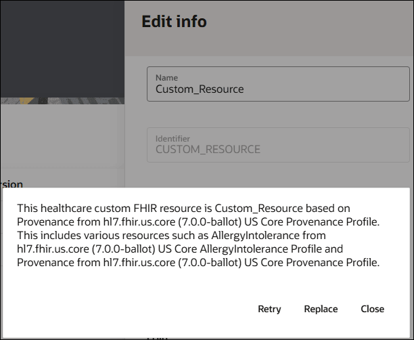Viewport: 414px width, 340px height.
Task: Click the small Name label above Custom_Resource
Action: pos(166,77)
